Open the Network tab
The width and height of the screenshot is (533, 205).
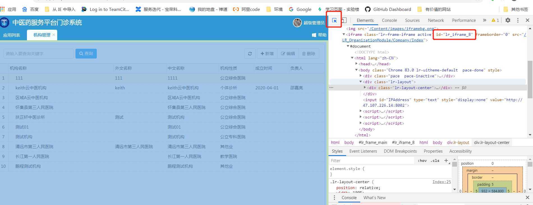(x=436, y=20)
